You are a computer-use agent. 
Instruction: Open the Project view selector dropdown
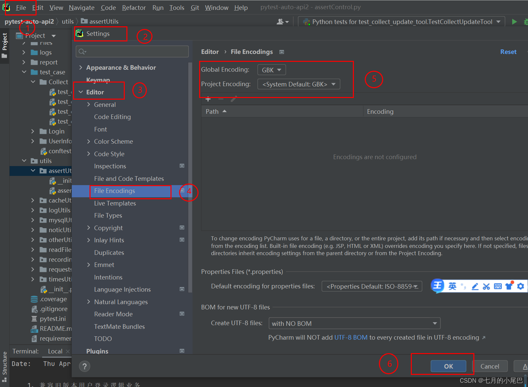coord(54,36)
